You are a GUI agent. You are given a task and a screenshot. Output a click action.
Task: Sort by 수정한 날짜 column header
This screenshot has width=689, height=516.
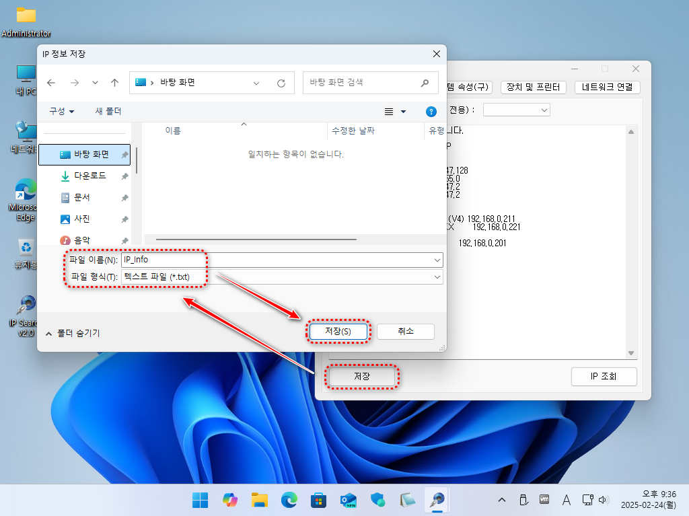[x=353, y=131]
